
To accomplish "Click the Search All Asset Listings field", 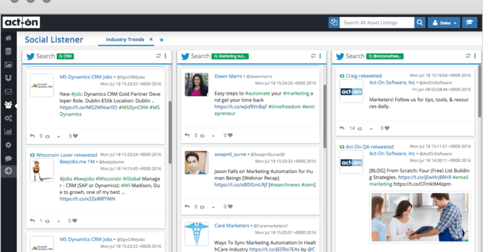I will 377,22.
